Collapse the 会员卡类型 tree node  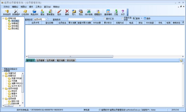3,88
